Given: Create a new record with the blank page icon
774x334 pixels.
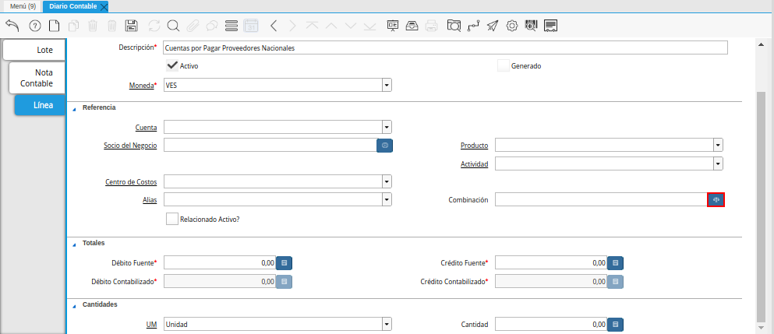Looking at the screenshot, I should 54,26.
